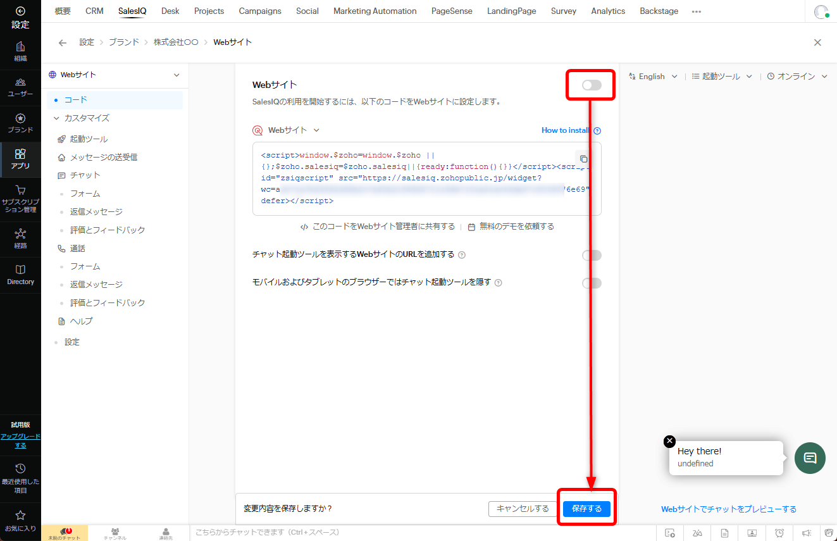Open the オンライン status dropdown
Viewport: 837px width, 541px height.
click(x=797, y=76)
